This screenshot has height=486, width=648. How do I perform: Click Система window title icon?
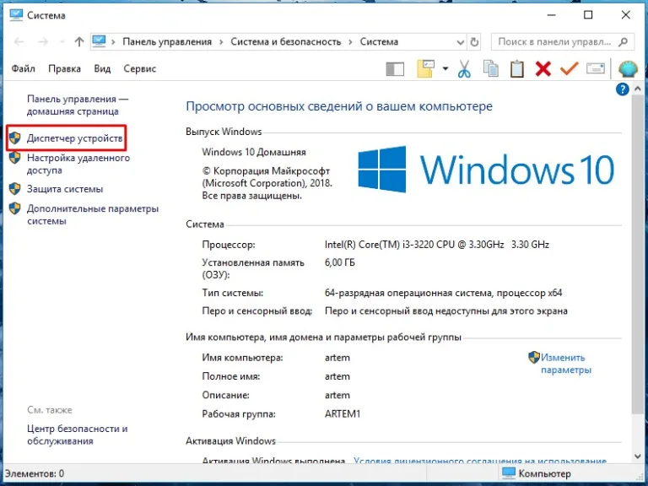[x=16, y=15]
